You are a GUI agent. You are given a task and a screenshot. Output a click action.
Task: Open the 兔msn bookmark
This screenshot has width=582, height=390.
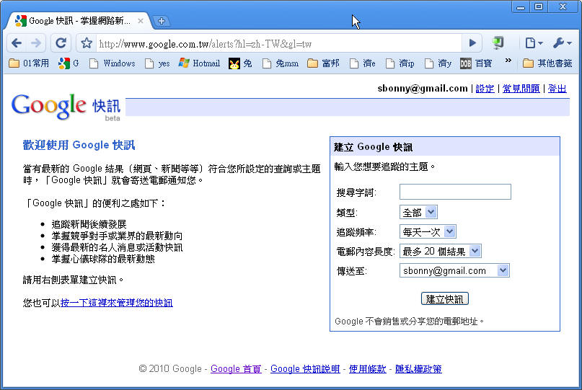281,63
